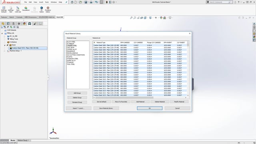Open SOLIDWORKS Resources home task pane

(x=254, y=24)
